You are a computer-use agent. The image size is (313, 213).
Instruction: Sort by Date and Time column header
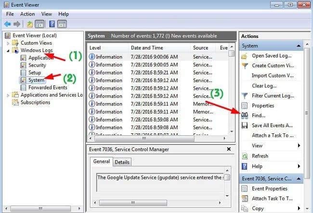click(146, 48)
